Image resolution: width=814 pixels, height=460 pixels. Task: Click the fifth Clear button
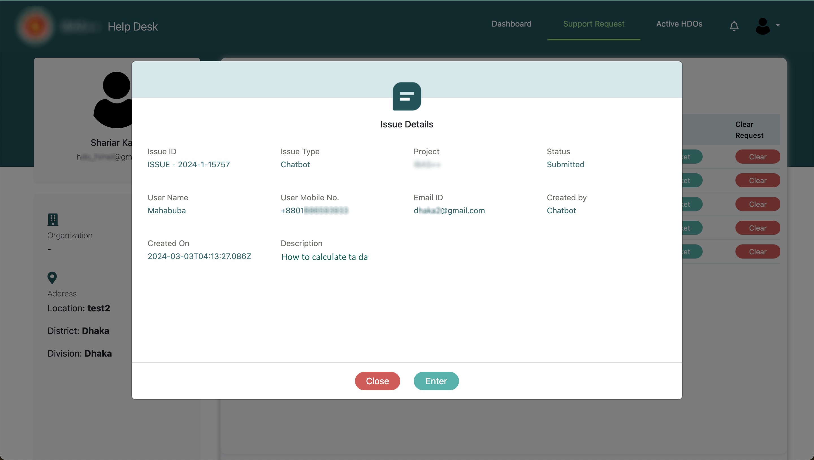pos(757,251)
